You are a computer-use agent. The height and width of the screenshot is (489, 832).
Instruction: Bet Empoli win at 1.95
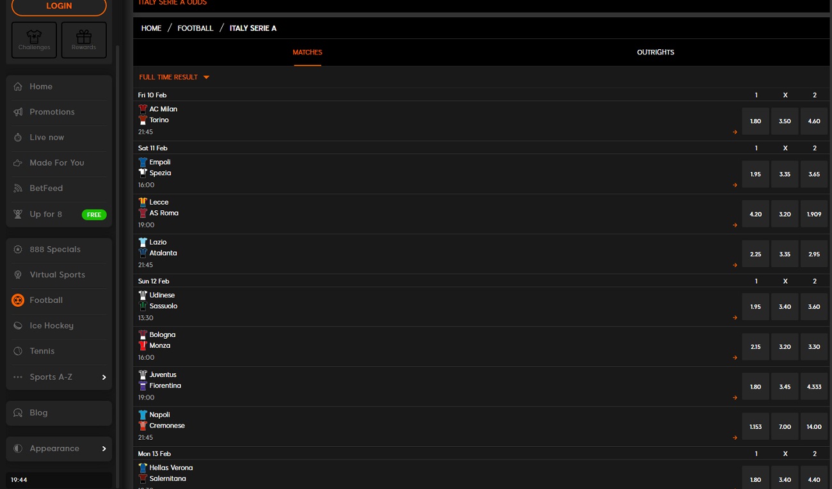tap(755, 174)
